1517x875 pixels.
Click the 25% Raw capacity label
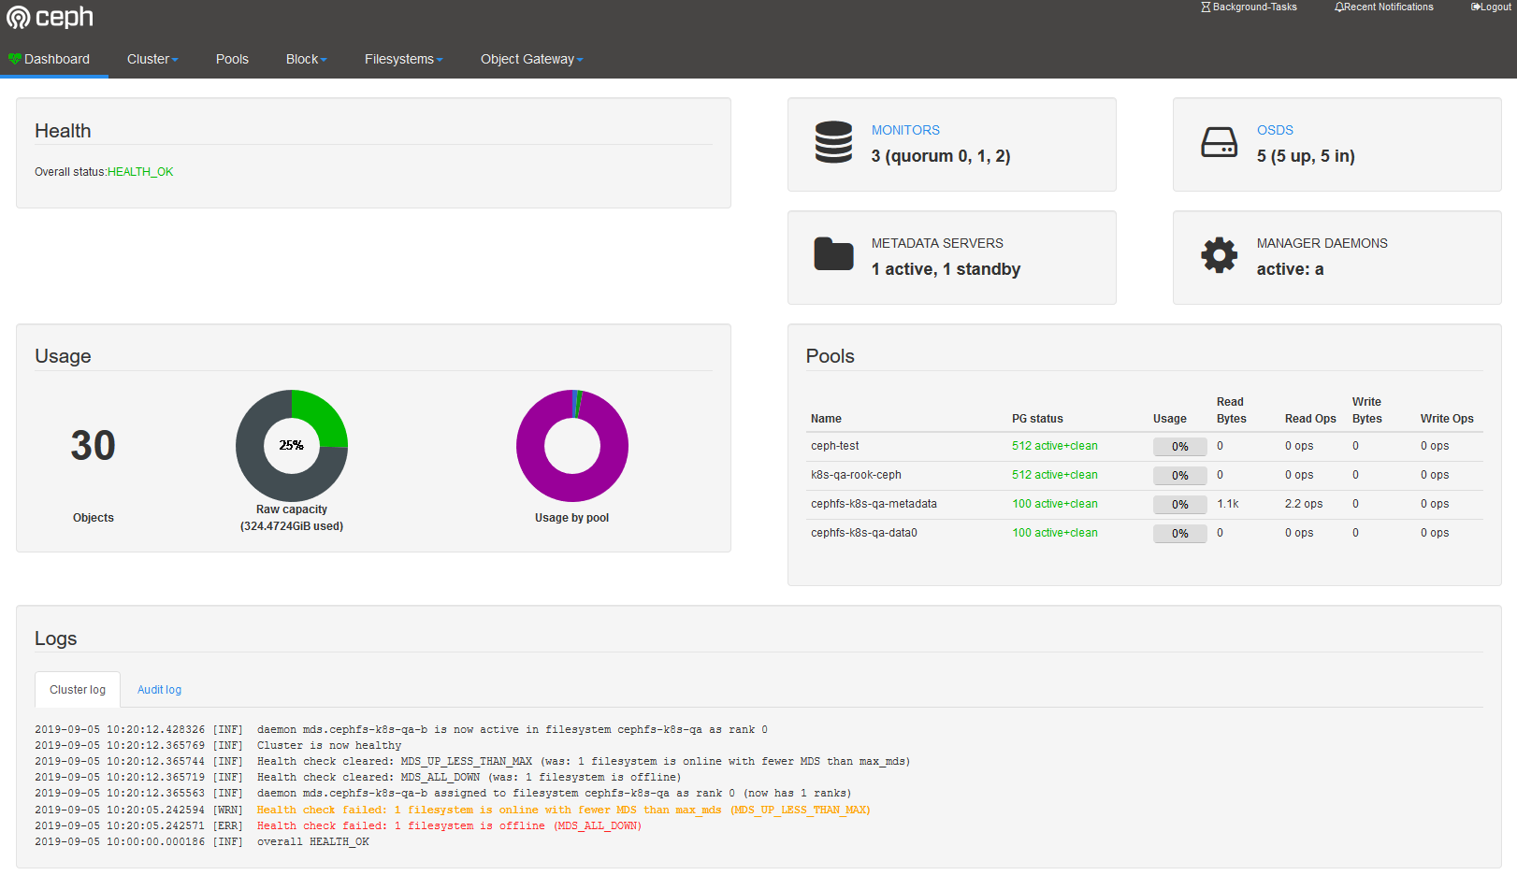click(x=292, y=445)
